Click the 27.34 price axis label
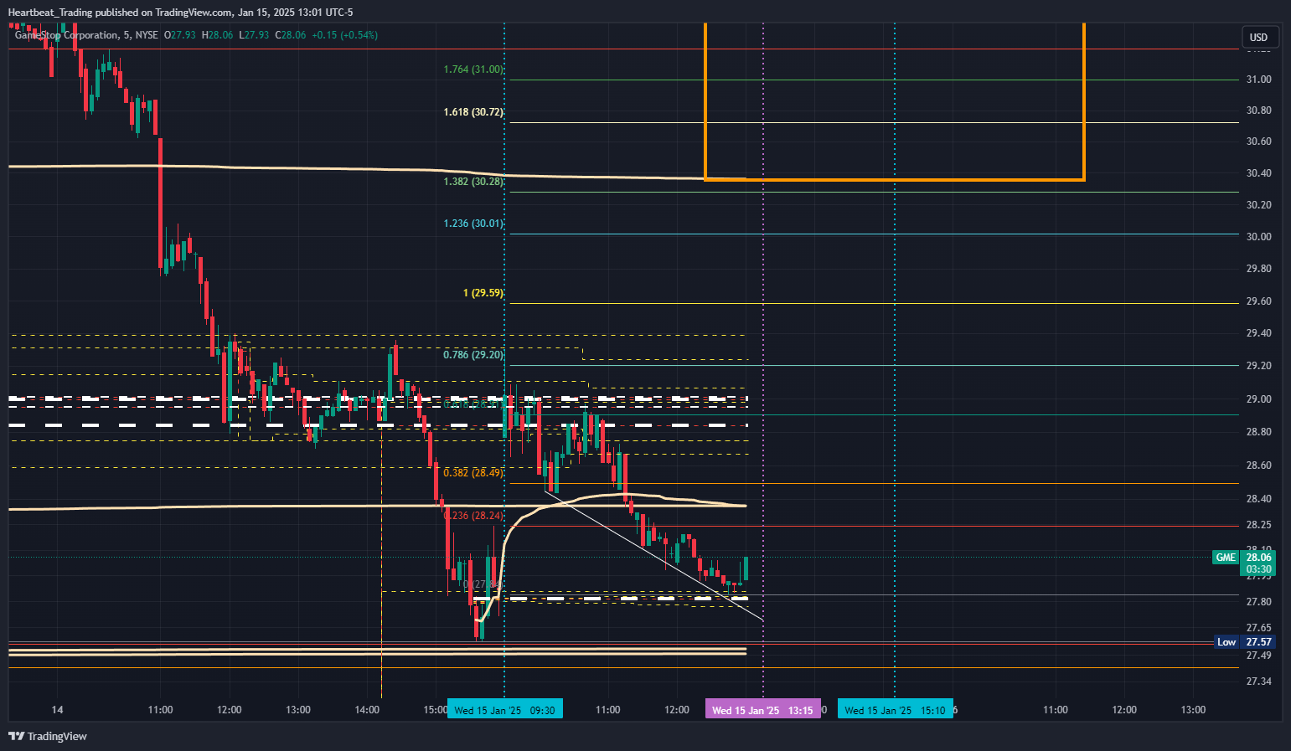Image resolution: width=1291 pixels, height=751 pixels. click(x=1258, y=682)
